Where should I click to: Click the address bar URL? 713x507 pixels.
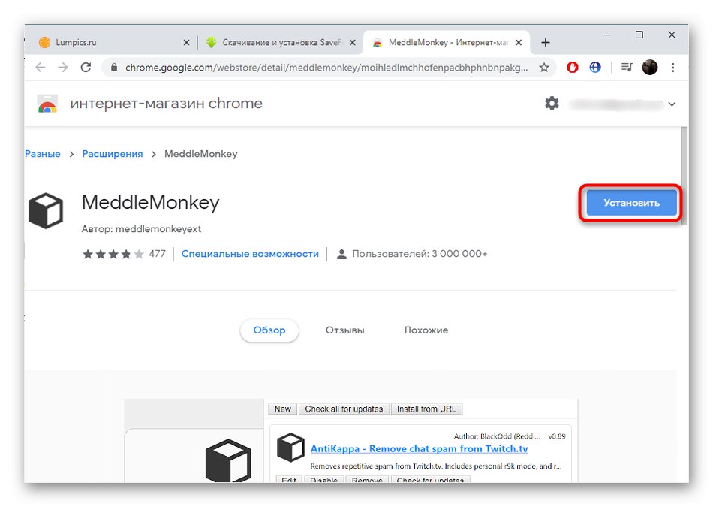point(326,68)
